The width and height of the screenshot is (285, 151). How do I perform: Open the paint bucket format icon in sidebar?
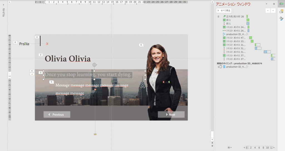coord(281,18)
